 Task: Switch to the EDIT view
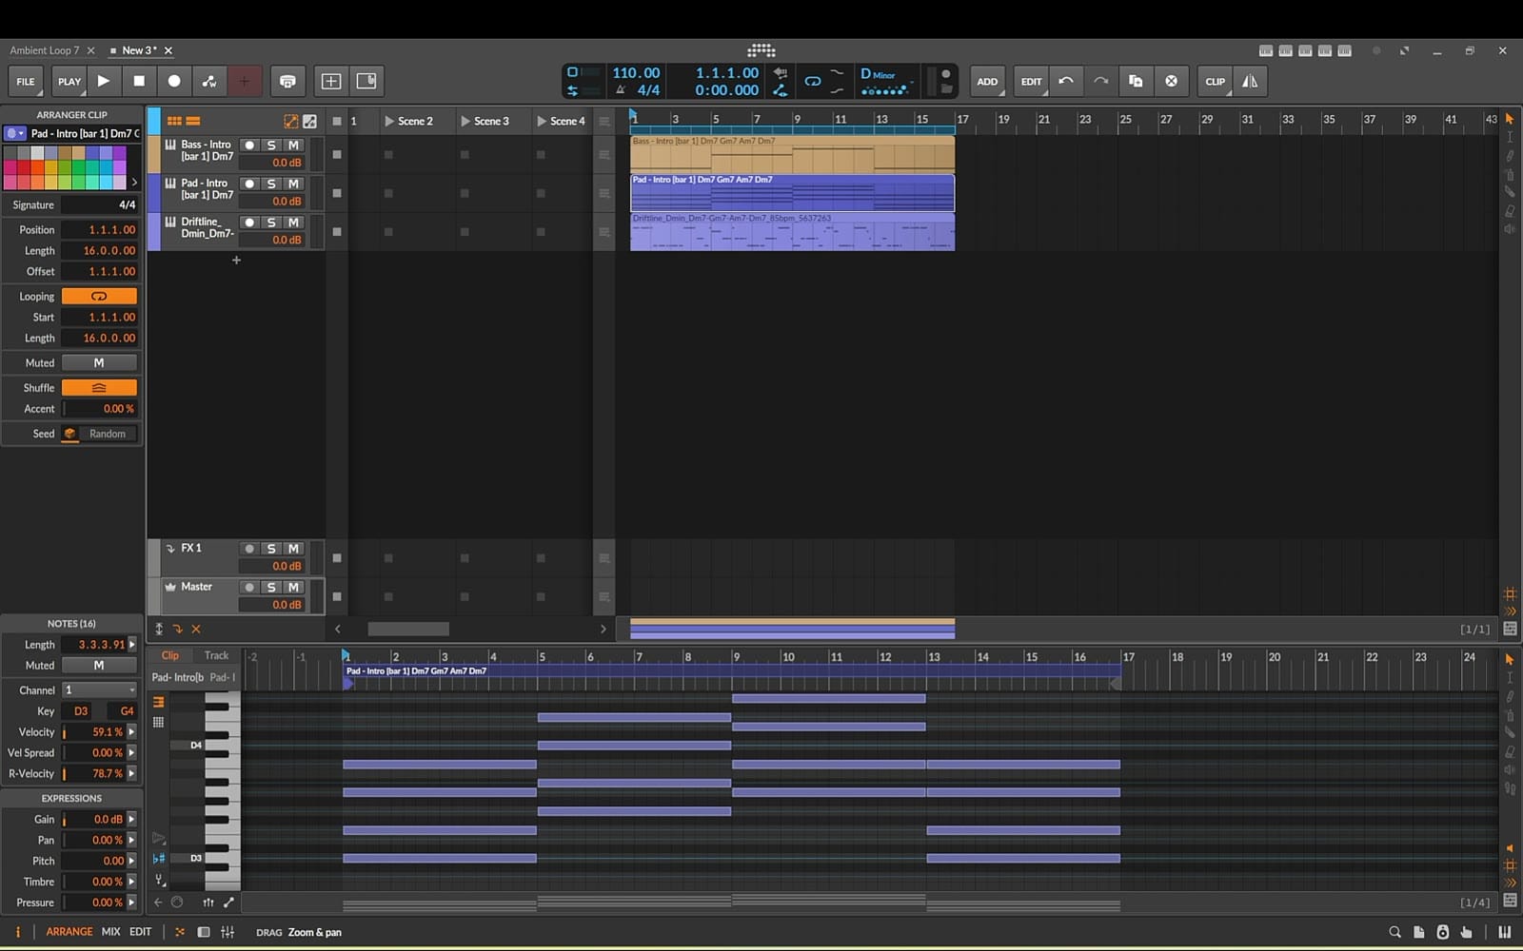coord(140,932)
